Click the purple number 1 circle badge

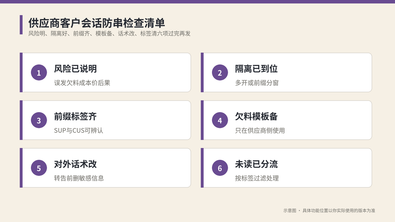tap(39, 73)
